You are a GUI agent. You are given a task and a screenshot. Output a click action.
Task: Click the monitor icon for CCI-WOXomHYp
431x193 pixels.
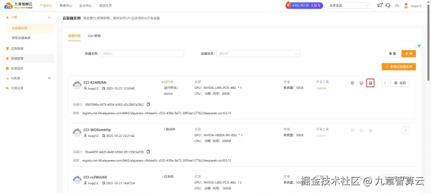(x=362, y=130)
